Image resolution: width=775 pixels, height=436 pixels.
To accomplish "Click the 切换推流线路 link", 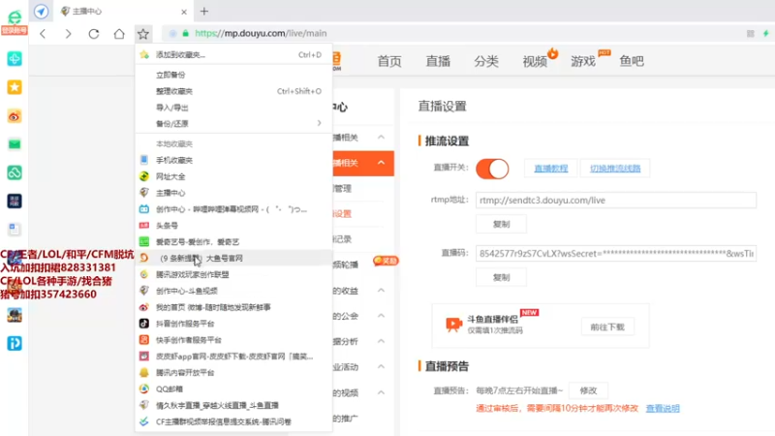I will click(x=615, y=169).
